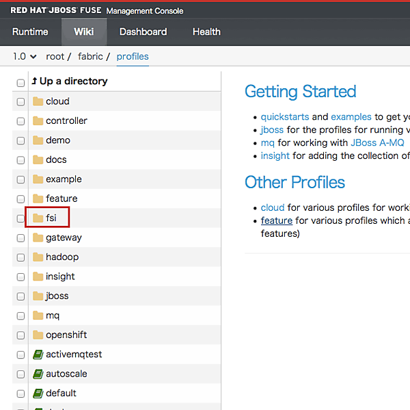Go to the Health tab
410x410 pixels.
click(x=206, y=31)
